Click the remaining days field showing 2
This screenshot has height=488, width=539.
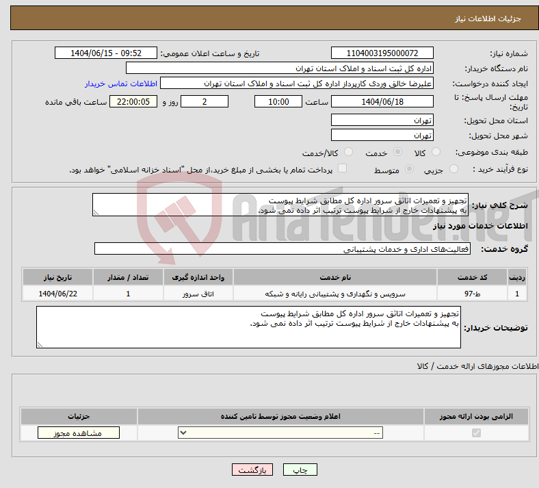tap(205, 101)
